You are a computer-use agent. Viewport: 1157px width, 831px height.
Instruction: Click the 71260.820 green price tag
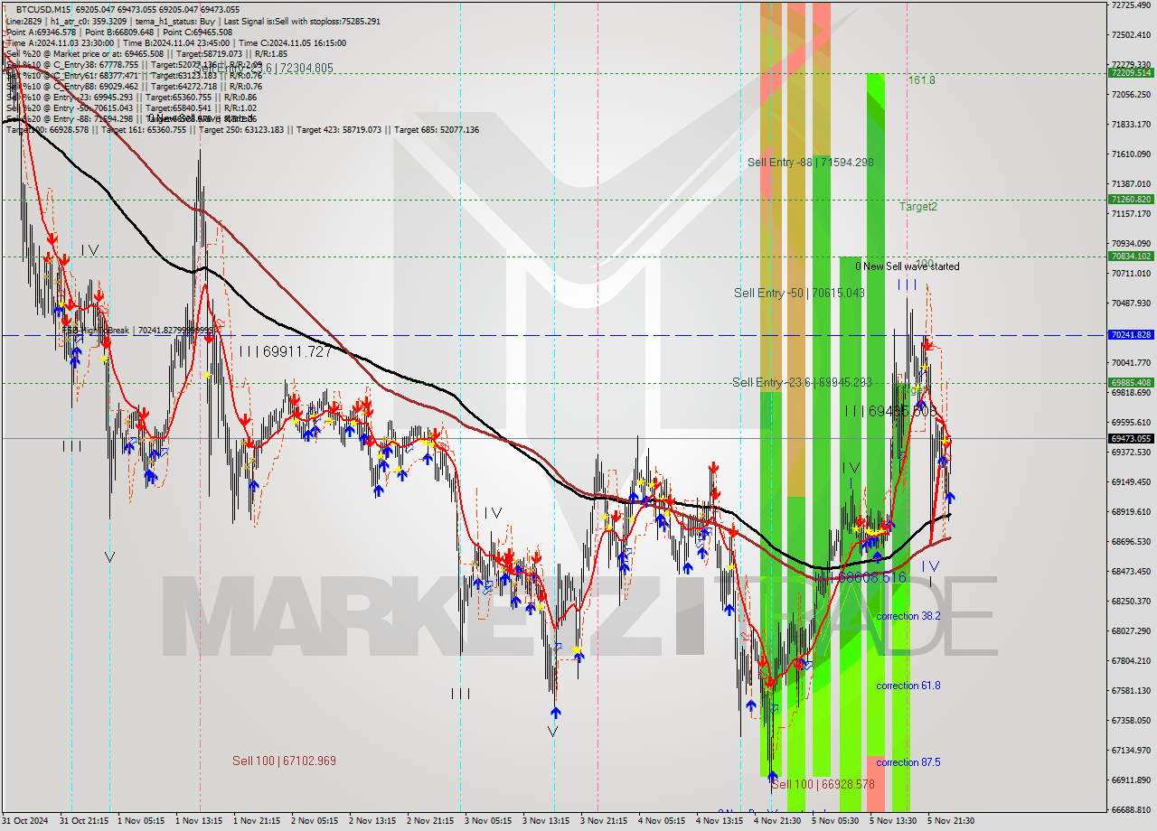[x=1130, y=199]
